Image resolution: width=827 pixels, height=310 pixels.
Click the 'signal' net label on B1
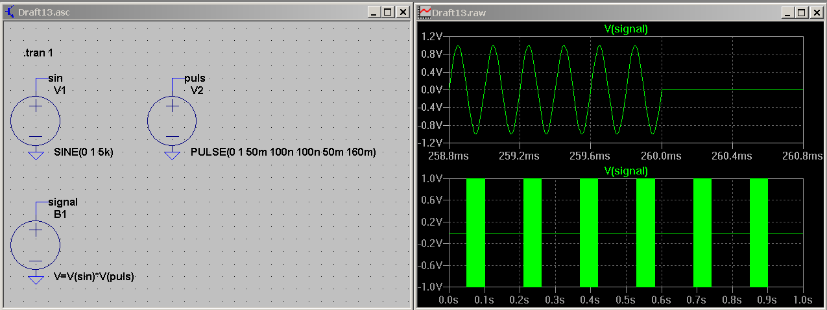(x=63, y=202)
